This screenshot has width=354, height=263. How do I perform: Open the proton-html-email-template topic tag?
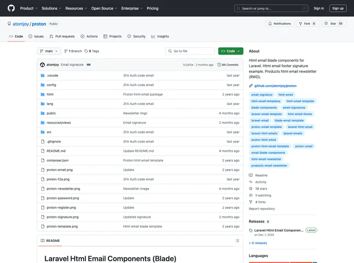point(270,146)
